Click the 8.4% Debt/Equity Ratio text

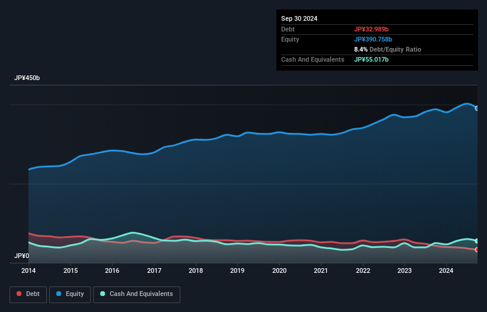click(x=387, y=49)
